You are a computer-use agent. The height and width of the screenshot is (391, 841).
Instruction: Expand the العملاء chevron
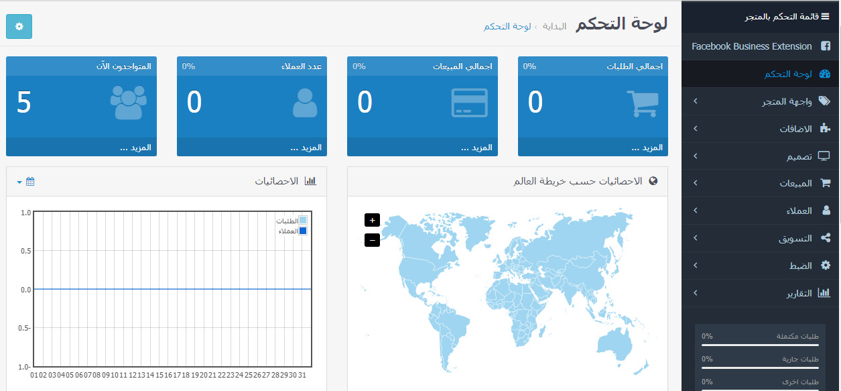click(695, 211)
